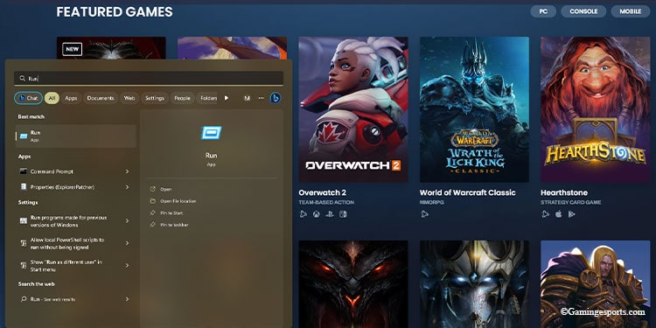
Task: Click the Bing icon in search filter row
Action: pos(276,98)
